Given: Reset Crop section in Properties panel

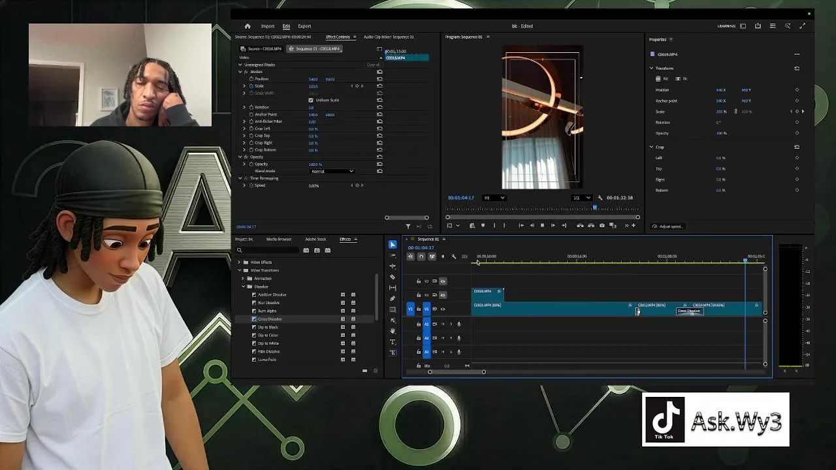Looking at the screenshot, I should pyautogui.click(x=797, y=147).
